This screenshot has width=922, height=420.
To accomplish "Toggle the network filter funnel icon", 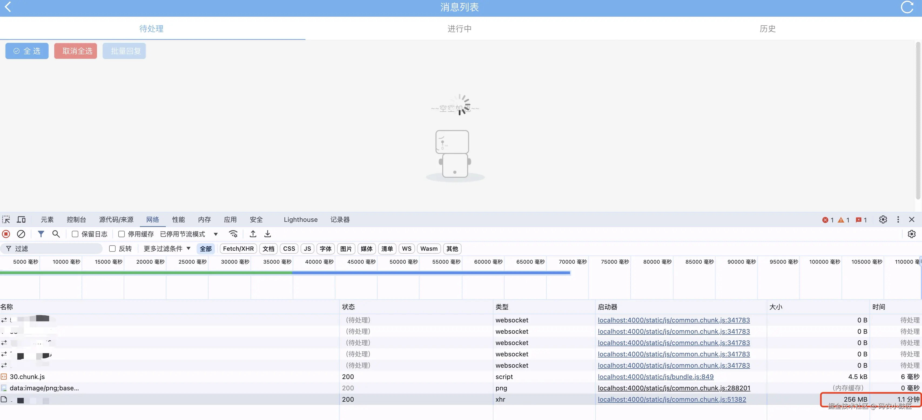I will point(41,234).
